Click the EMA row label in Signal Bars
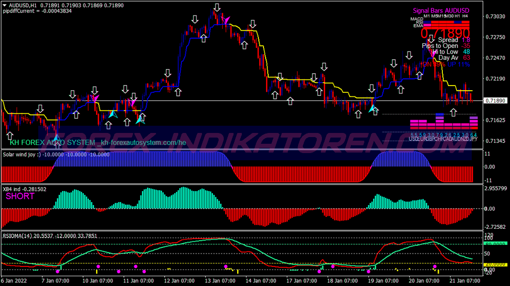510x286 pixels. [x=418, y=26]
